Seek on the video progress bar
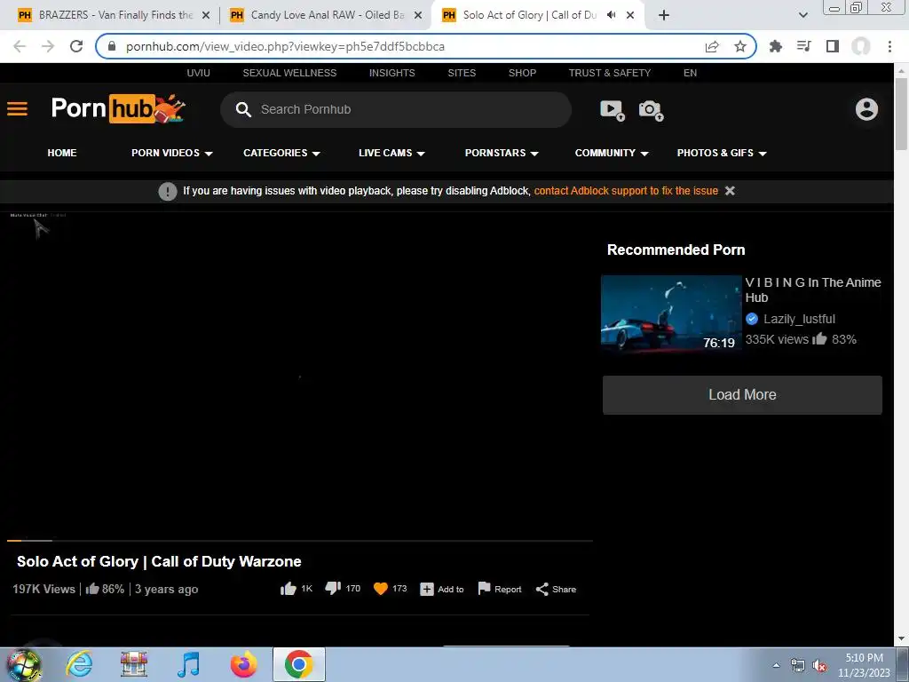The image size is (909, 682). [300, 541]
